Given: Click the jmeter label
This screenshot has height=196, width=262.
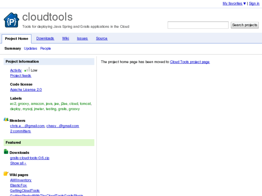Looking at the screenshot, I should point(39,109).
